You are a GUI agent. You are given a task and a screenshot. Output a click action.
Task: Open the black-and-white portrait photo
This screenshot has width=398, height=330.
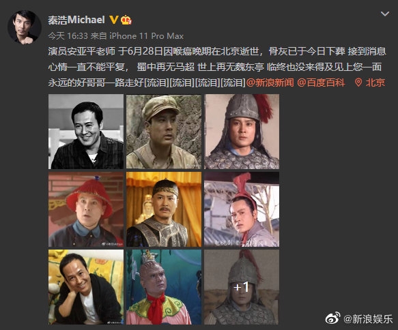(x=86, y=132)
